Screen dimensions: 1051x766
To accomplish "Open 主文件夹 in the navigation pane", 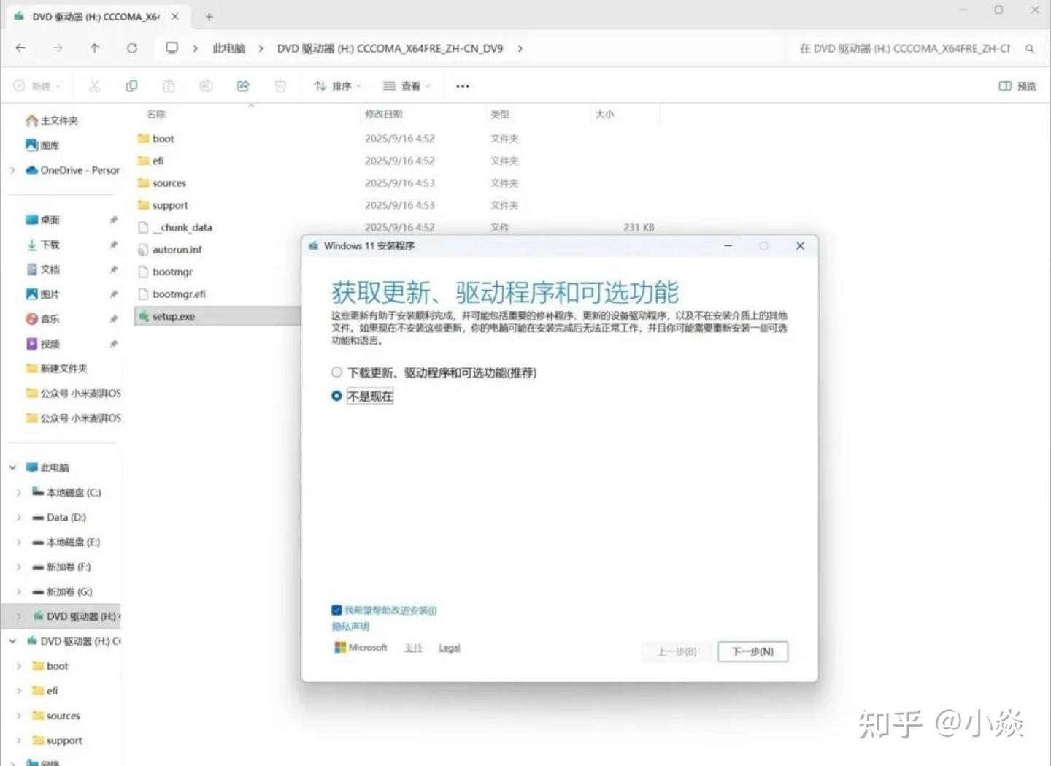I will (x=52, y=120).
